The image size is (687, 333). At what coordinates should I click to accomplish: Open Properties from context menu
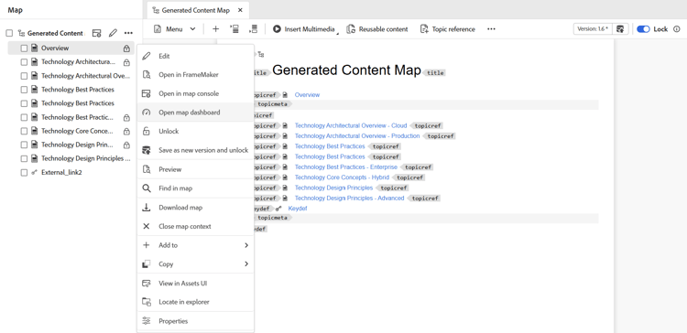[x=195, y=321]
